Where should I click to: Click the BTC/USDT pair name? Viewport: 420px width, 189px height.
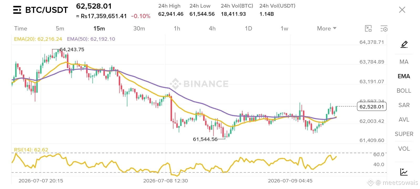[46, 10]
